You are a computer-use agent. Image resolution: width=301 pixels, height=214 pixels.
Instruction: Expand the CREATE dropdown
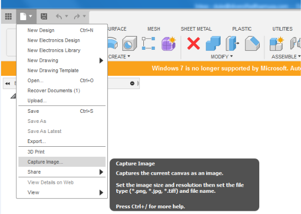119,57
